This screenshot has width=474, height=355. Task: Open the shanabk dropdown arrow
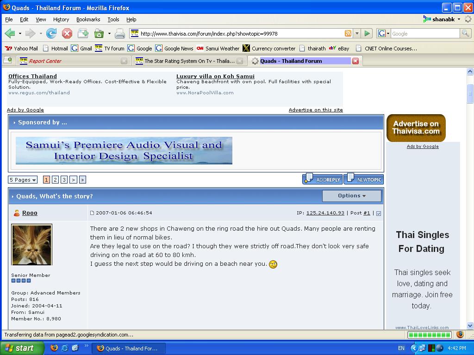[x=459, y=19]
